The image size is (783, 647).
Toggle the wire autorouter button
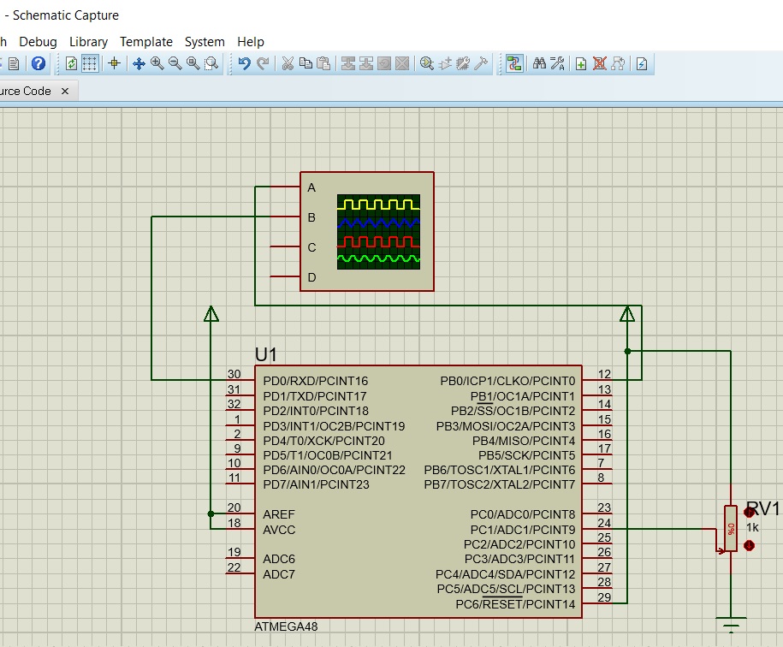(514, 63)
